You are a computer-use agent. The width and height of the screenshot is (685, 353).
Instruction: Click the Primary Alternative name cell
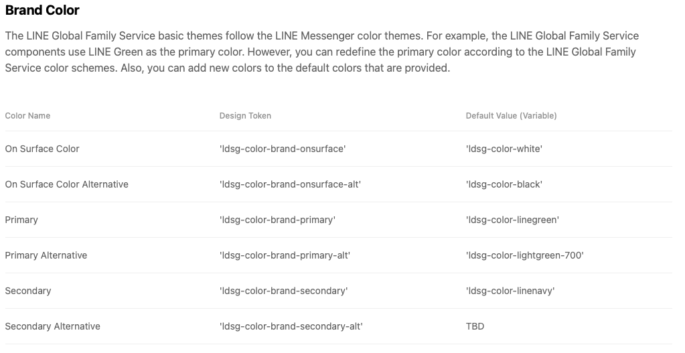(46, 255)
